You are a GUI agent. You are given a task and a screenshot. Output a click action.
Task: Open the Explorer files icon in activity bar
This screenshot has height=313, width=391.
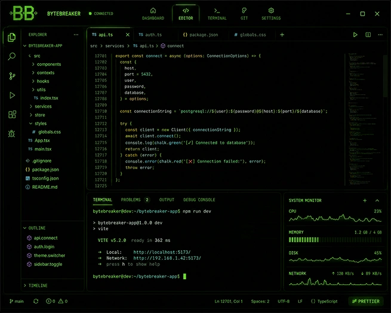coord(11,38)
